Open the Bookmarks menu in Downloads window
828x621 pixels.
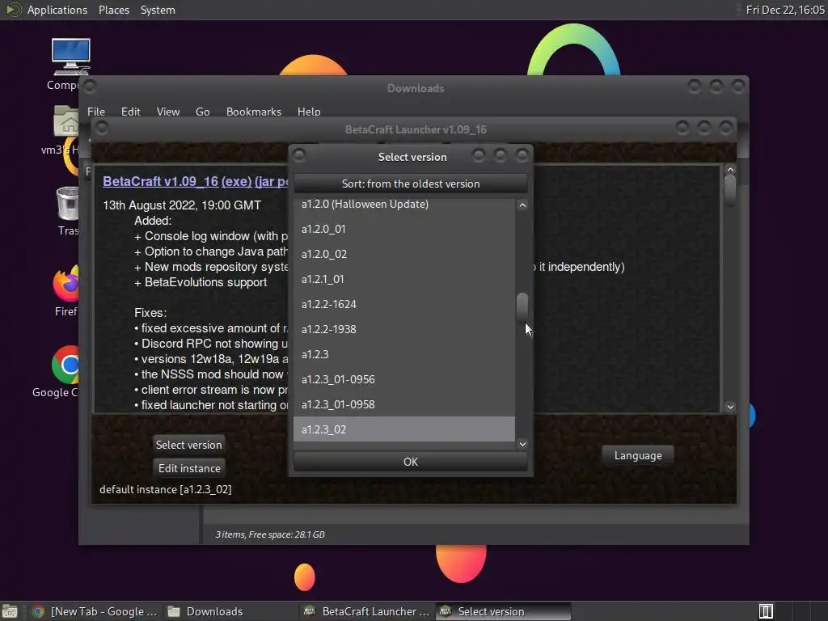pos(253,112)
